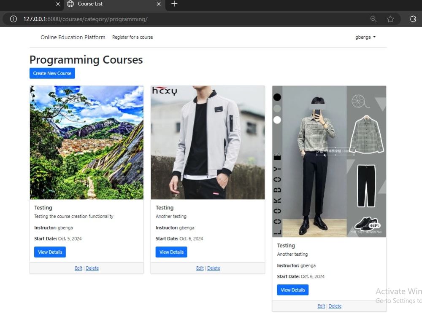Edit the course creation functionality course
The height and width of the screenshot is (316, 422).
coord(78,268)
